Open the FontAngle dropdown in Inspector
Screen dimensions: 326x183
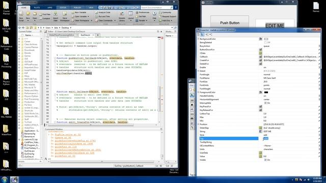(x=319, y=75)
